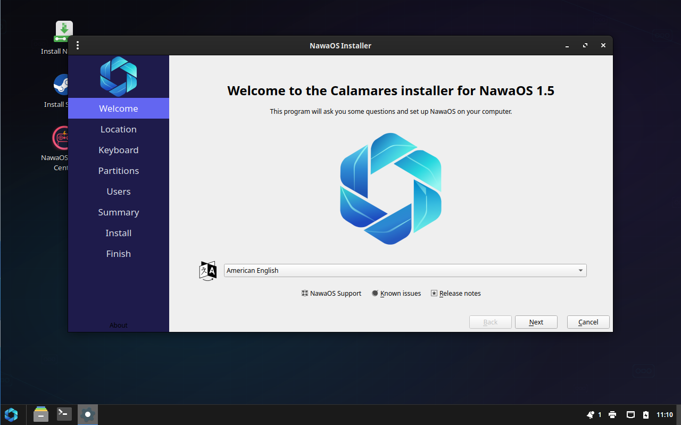Open the installer's three-dot menu
Screen dimensions: 681x425
coord(78,45)
